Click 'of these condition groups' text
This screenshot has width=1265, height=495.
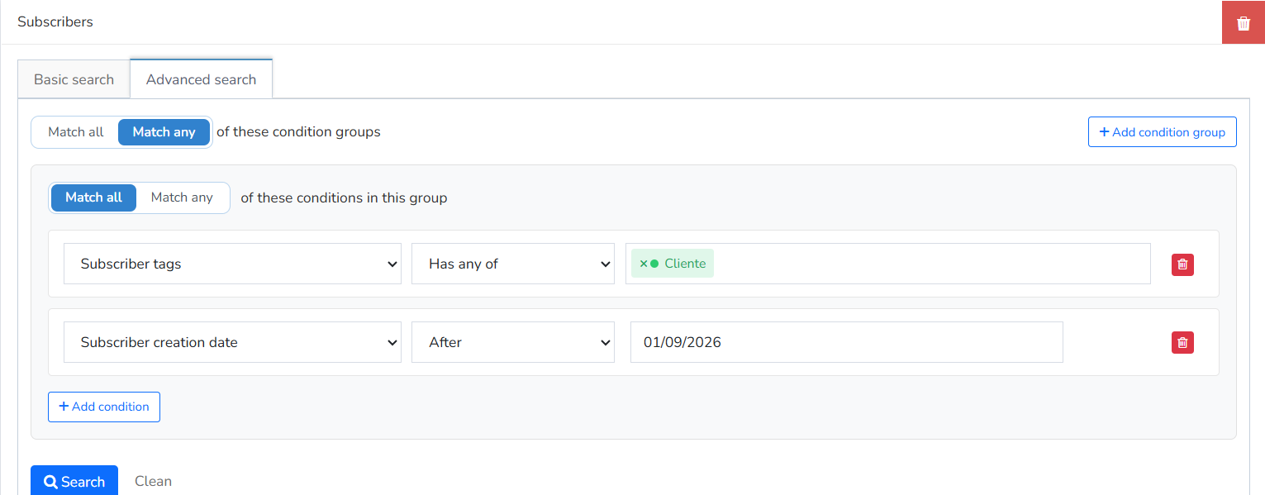298,132
